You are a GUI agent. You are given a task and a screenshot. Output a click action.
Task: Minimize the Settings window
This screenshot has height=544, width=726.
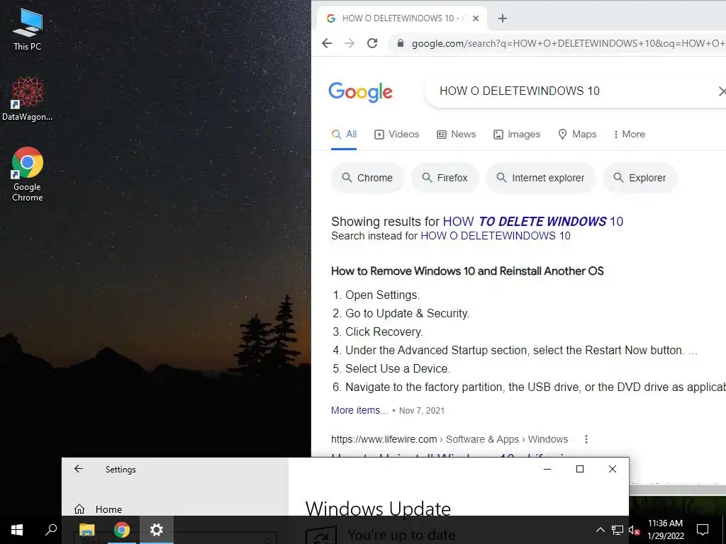tap(547, 469)
